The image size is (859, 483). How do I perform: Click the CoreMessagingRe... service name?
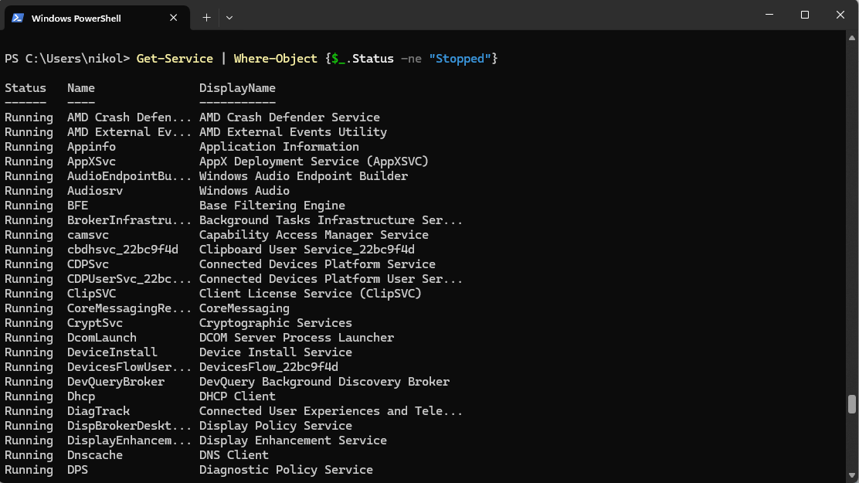[129, 308]
